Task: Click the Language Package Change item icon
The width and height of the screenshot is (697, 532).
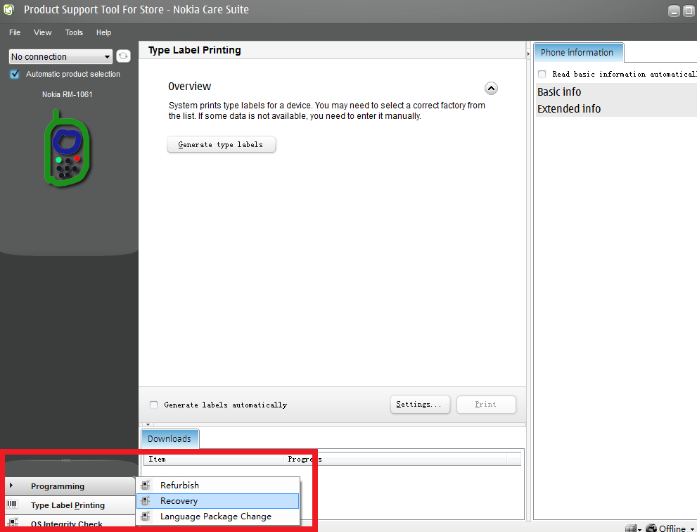Action: tap(146, 517)
